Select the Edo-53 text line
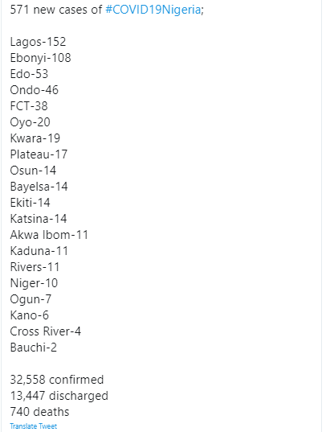 29,74
